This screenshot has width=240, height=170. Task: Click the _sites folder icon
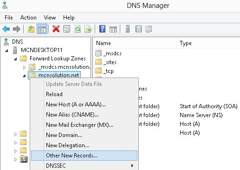click(98, 62)
